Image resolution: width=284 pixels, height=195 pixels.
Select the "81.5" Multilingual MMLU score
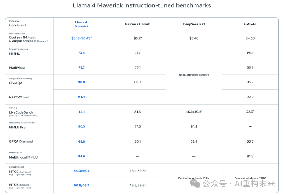(x=250, y=156)
